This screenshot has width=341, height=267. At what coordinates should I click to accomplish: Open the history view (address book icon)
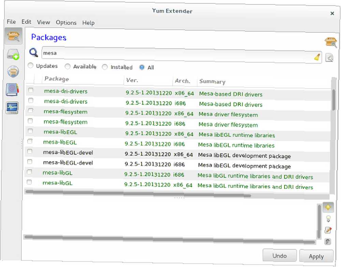coord(12,89)
